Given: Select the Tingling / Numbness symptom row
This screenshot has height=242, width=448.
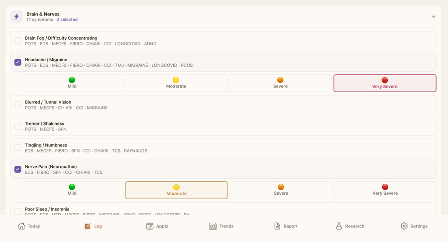Looking at the screenshot, I should (223, 148).
